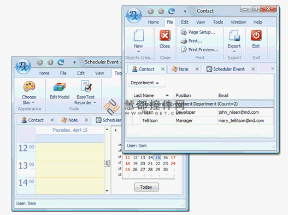The height and width of the screenshot is (215, 288).
Task: Click the DX application button in Scheduler Event window
Action: (x=23, y=66)
